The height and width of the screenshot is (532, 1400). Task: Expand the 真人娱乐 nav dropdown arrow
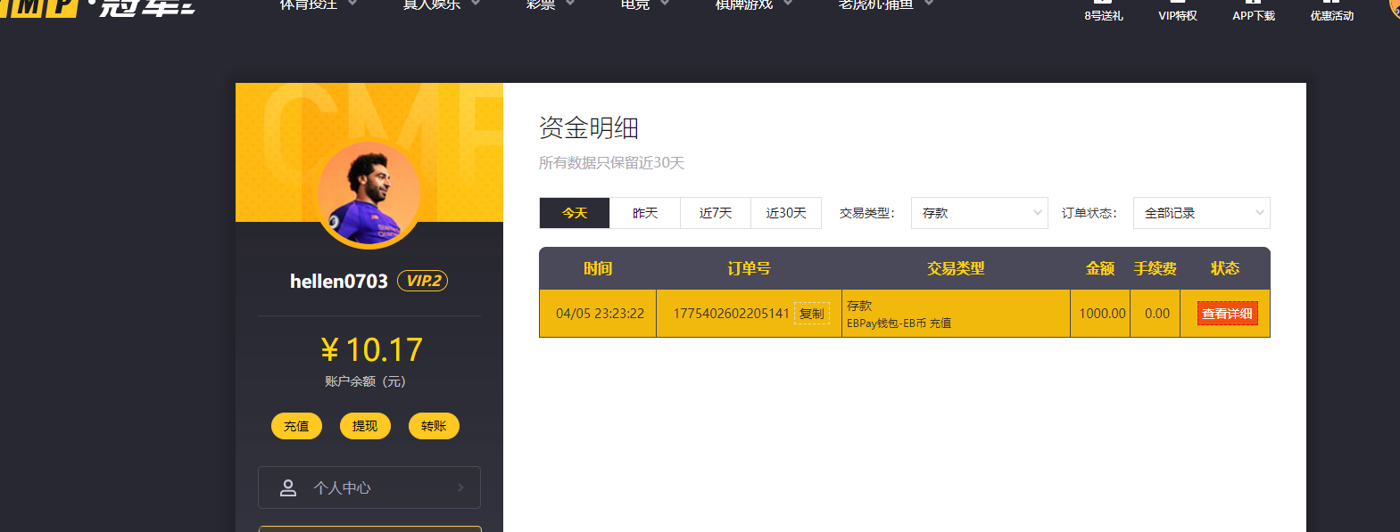click(x=476, y=4)
